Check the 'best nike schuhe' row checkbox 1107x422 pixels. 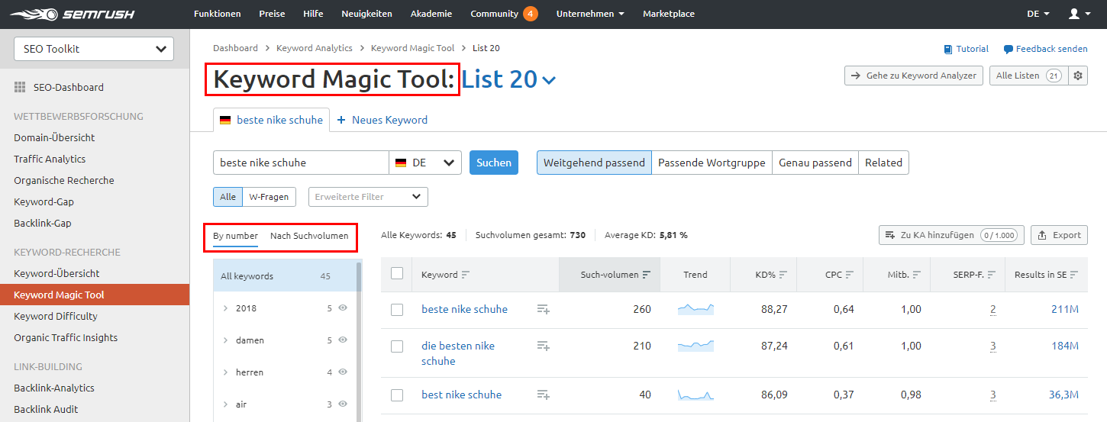click(397, 395)
